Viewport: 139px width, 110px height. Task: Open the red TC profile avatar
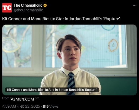pos(7,8)
